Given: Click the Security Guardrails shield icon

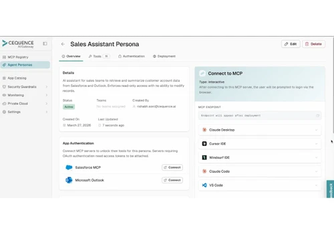Looking at the screenshot, I should point(4,86).
